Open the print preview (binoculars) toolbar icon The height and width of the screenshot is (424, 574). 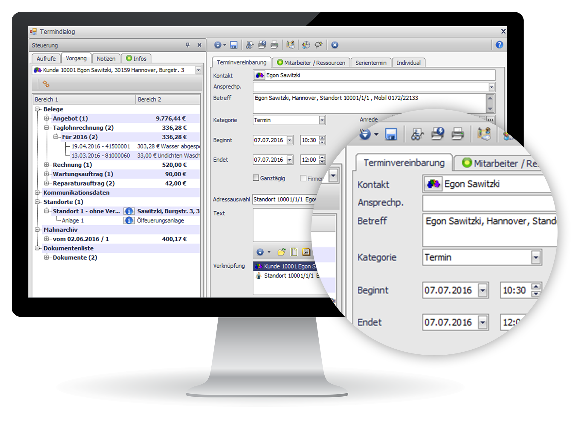pyautogui.click(x=249, y=45)
